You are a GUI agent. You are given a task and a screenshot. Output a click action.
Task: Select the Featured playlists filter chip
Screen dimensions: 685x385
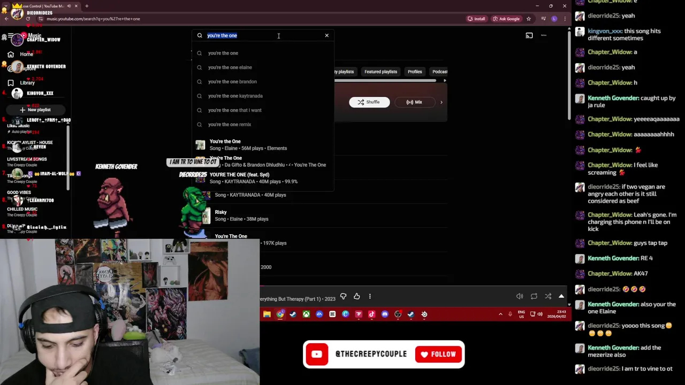tap(380, 72)
